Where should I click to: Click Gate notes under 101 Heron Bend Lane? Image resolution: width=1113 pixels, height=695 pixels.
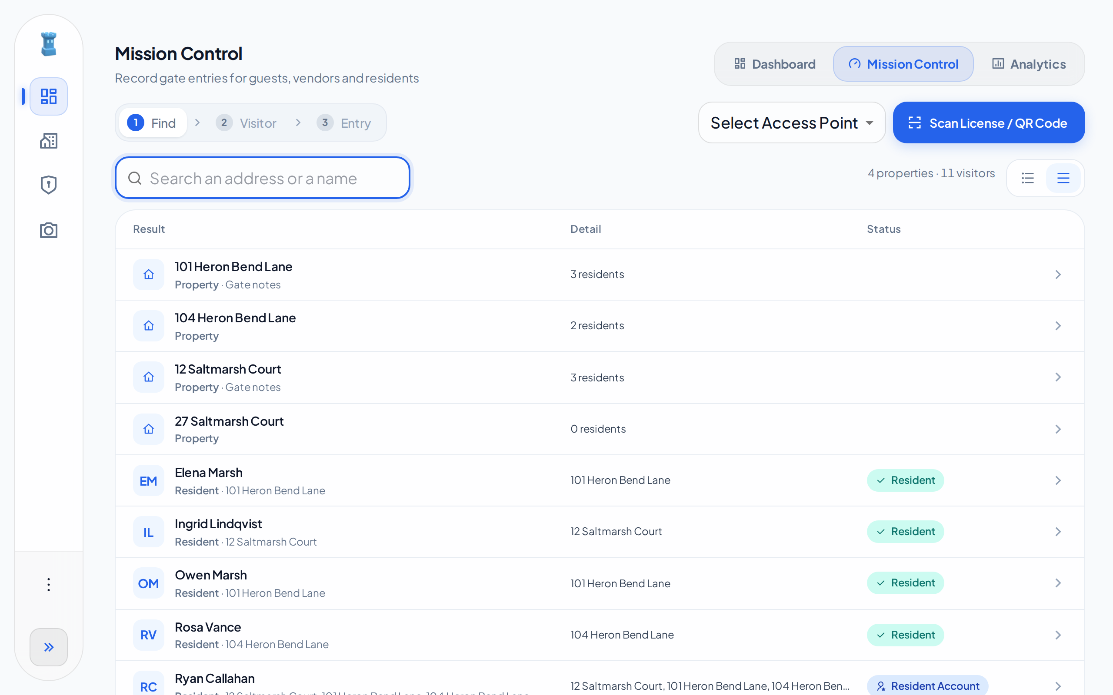point(253,285)
